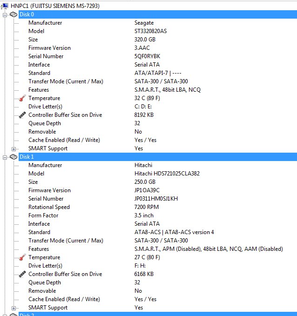Click Disk 1 features with APM (Disabled)
This screenshot has width=297, height=316.
(x=209, y=249)
